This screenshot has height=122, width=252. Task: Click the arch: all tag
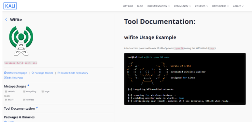(x=31, y=63)
